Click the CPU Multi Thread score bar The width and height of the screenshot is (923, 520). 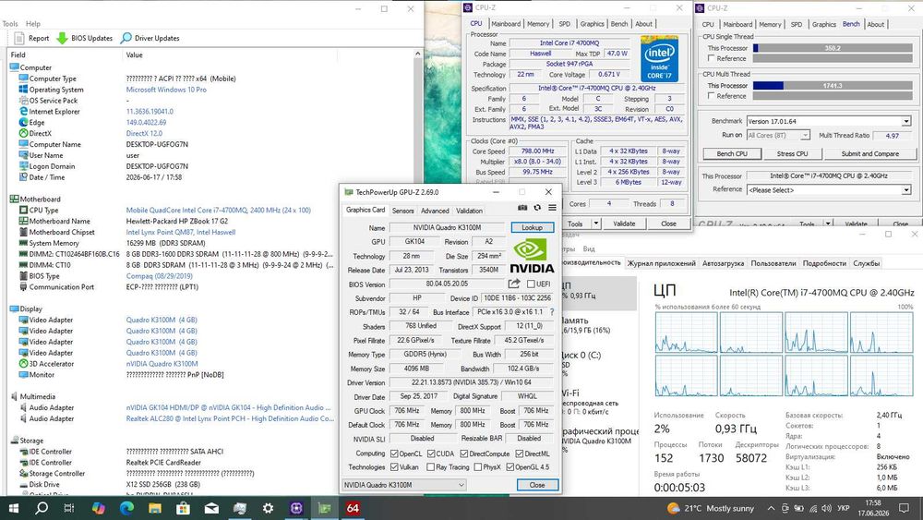833,85
